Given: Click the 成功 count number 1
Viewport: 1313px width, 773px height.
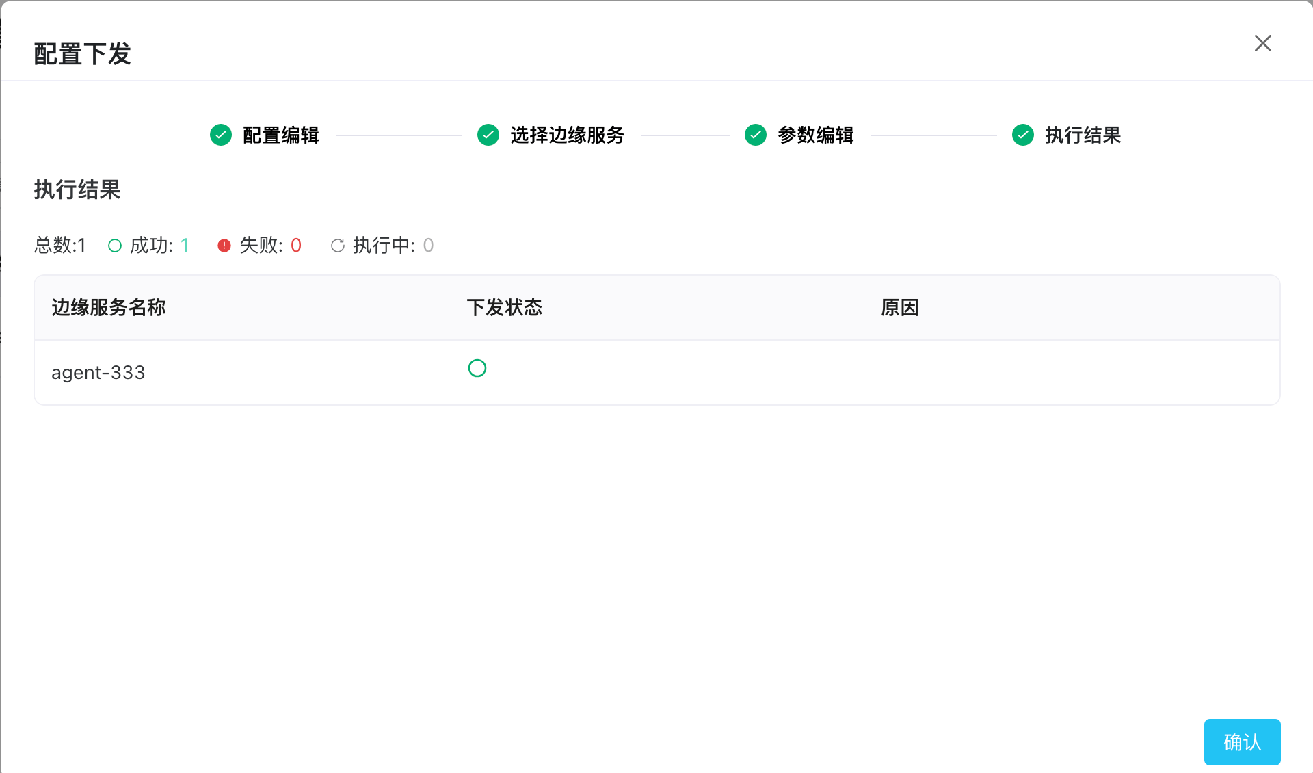Looking at the screenshot, I should (185, 246).
